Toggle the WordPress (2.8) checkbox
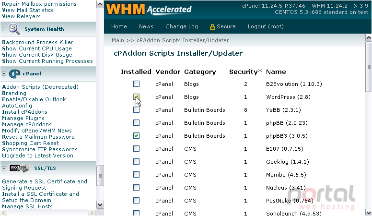 point(137,97)
